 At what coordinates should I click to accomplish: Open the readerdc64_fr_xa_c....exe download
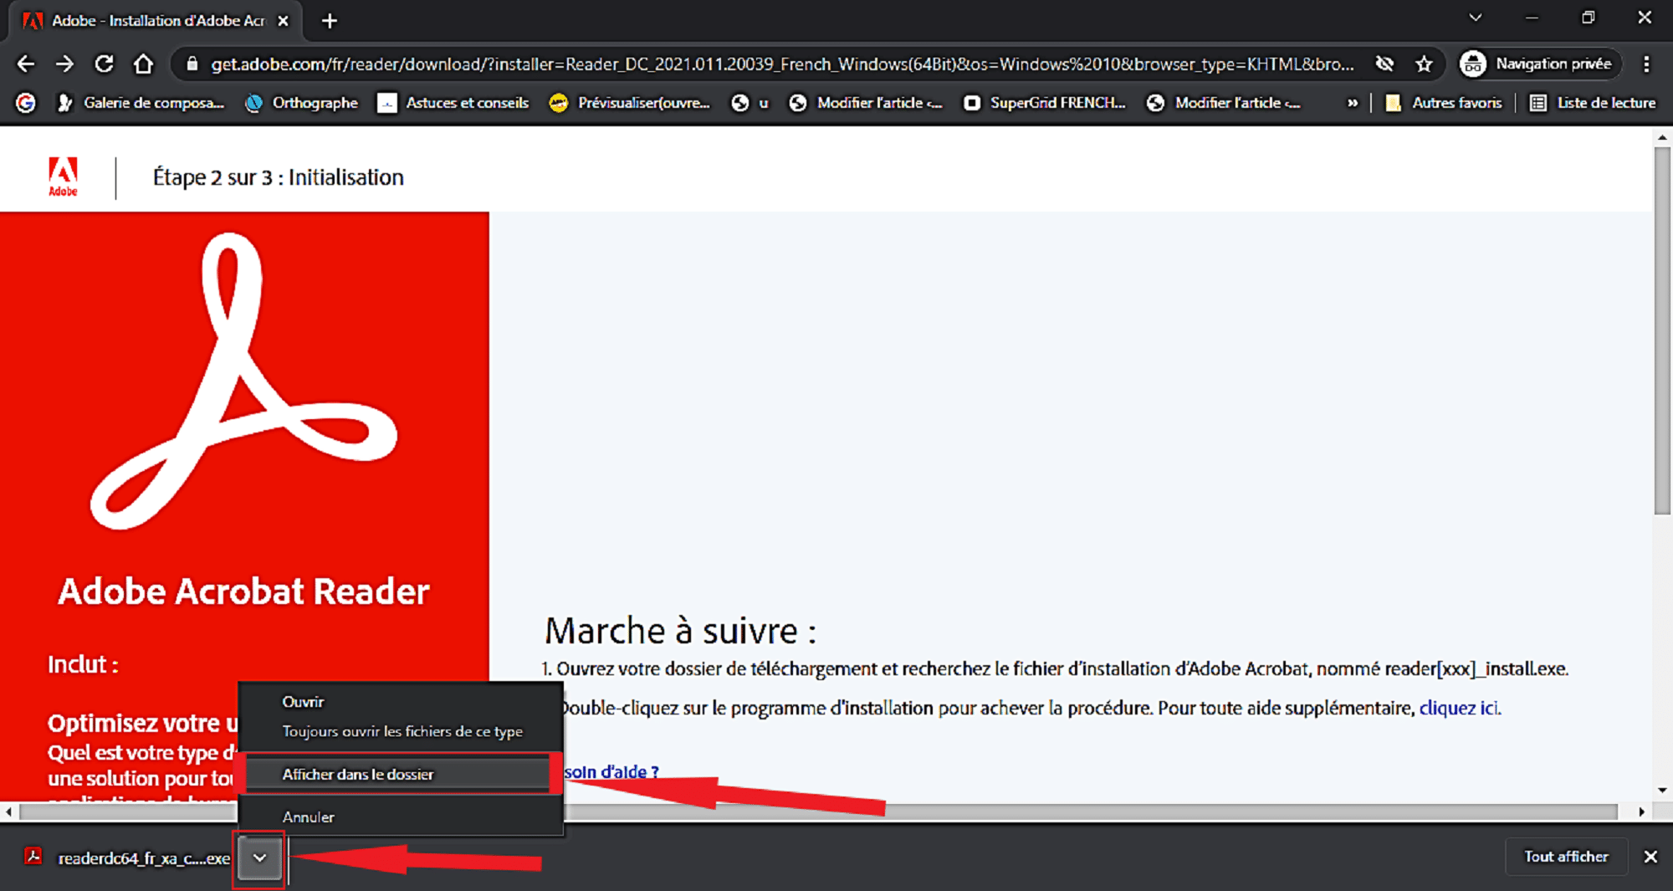tap(127, 858)
